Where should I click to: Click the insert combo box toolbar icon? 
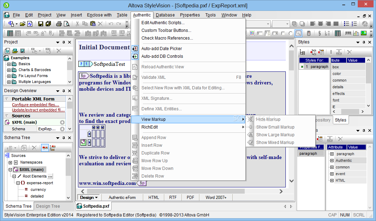[x=275, y=33]
